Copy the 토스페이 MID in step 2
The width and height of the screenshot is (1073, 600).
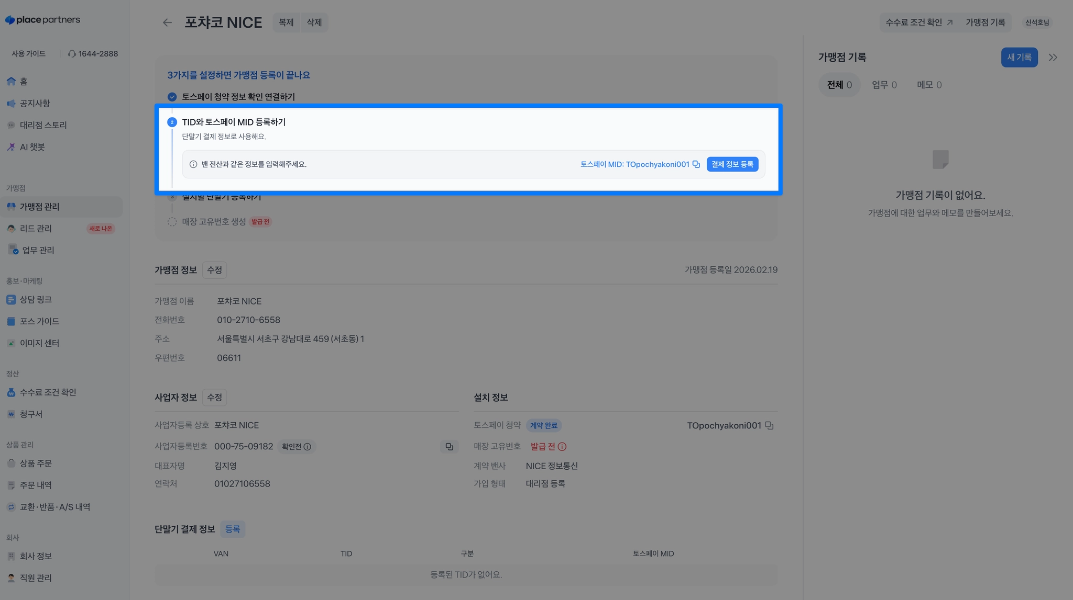coord(696,164)
